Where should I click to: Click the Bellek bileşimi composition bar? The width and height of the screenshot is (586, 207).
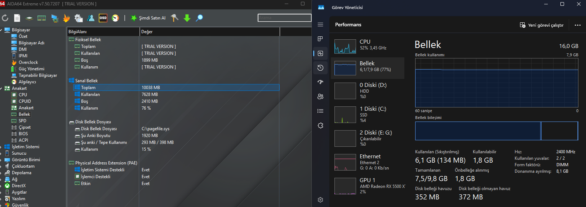[497, 131]
